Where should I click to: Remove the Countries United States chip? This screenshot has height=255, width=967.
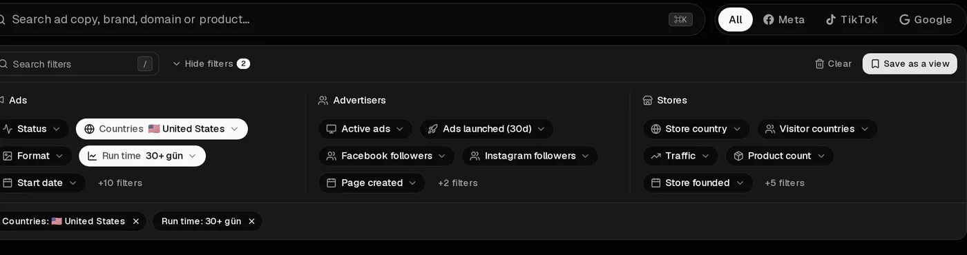click(136, 221)
